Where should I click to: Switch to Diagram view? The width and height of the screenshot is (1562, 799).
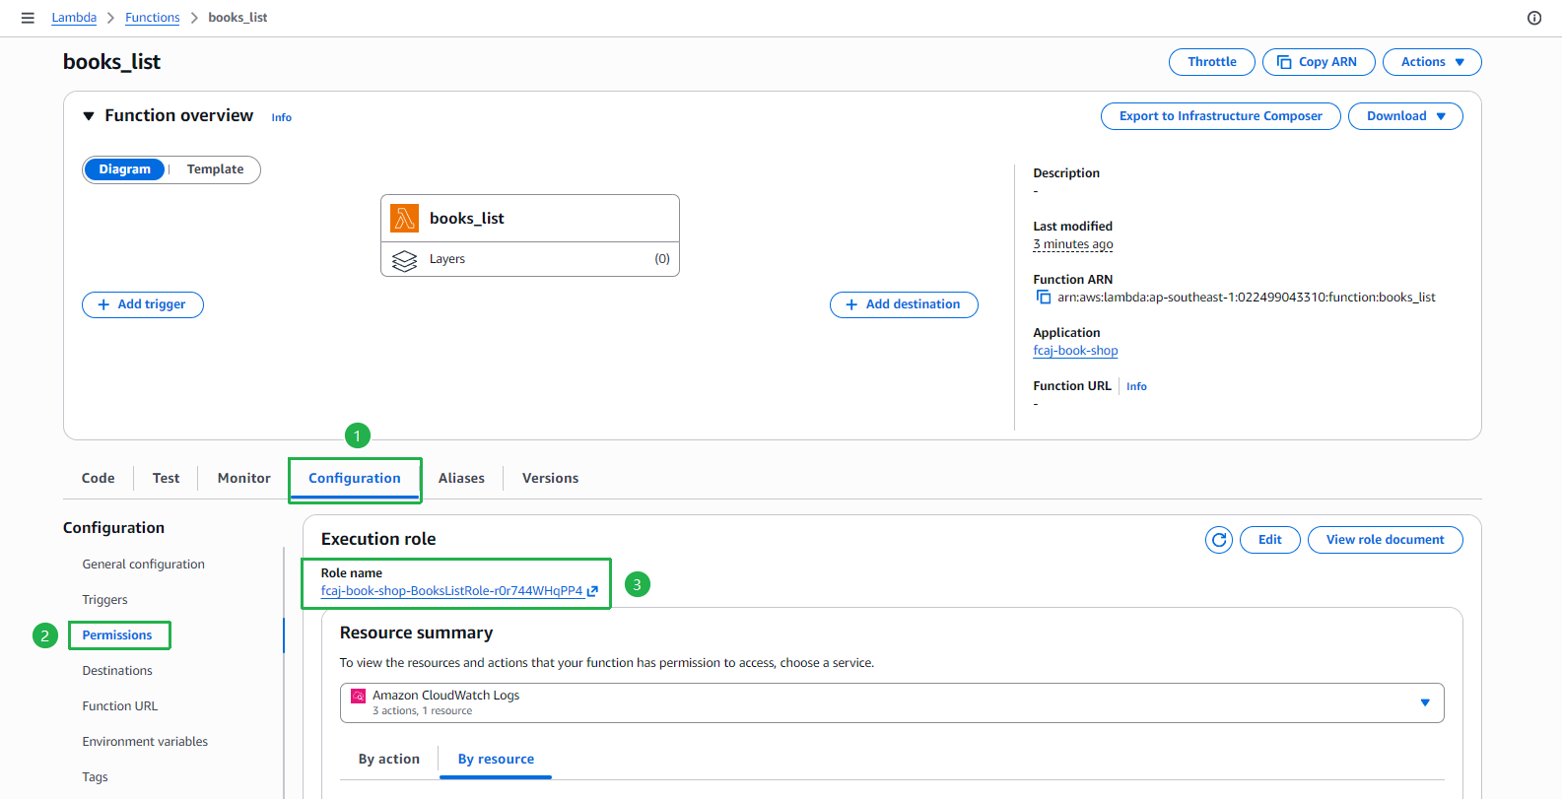(x=125, y=169)
